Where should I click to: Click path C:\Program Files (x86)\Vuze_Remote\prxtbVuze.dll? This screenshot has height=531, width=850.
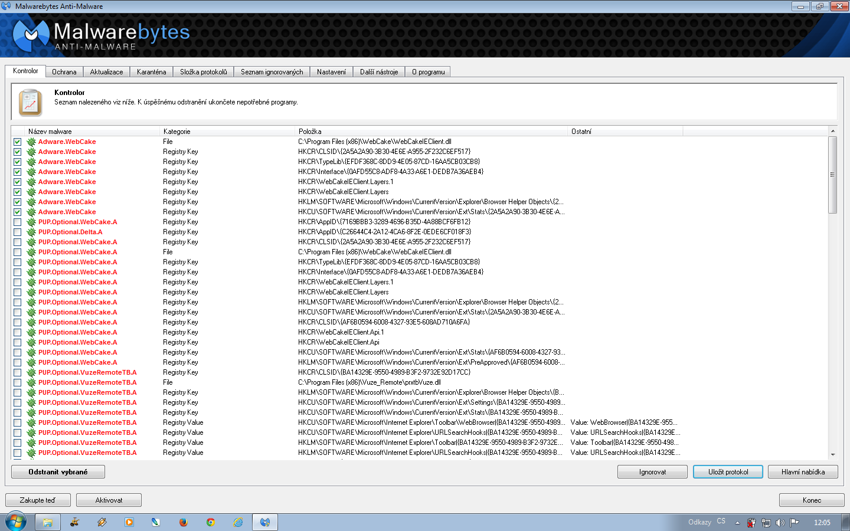(370, 382)
